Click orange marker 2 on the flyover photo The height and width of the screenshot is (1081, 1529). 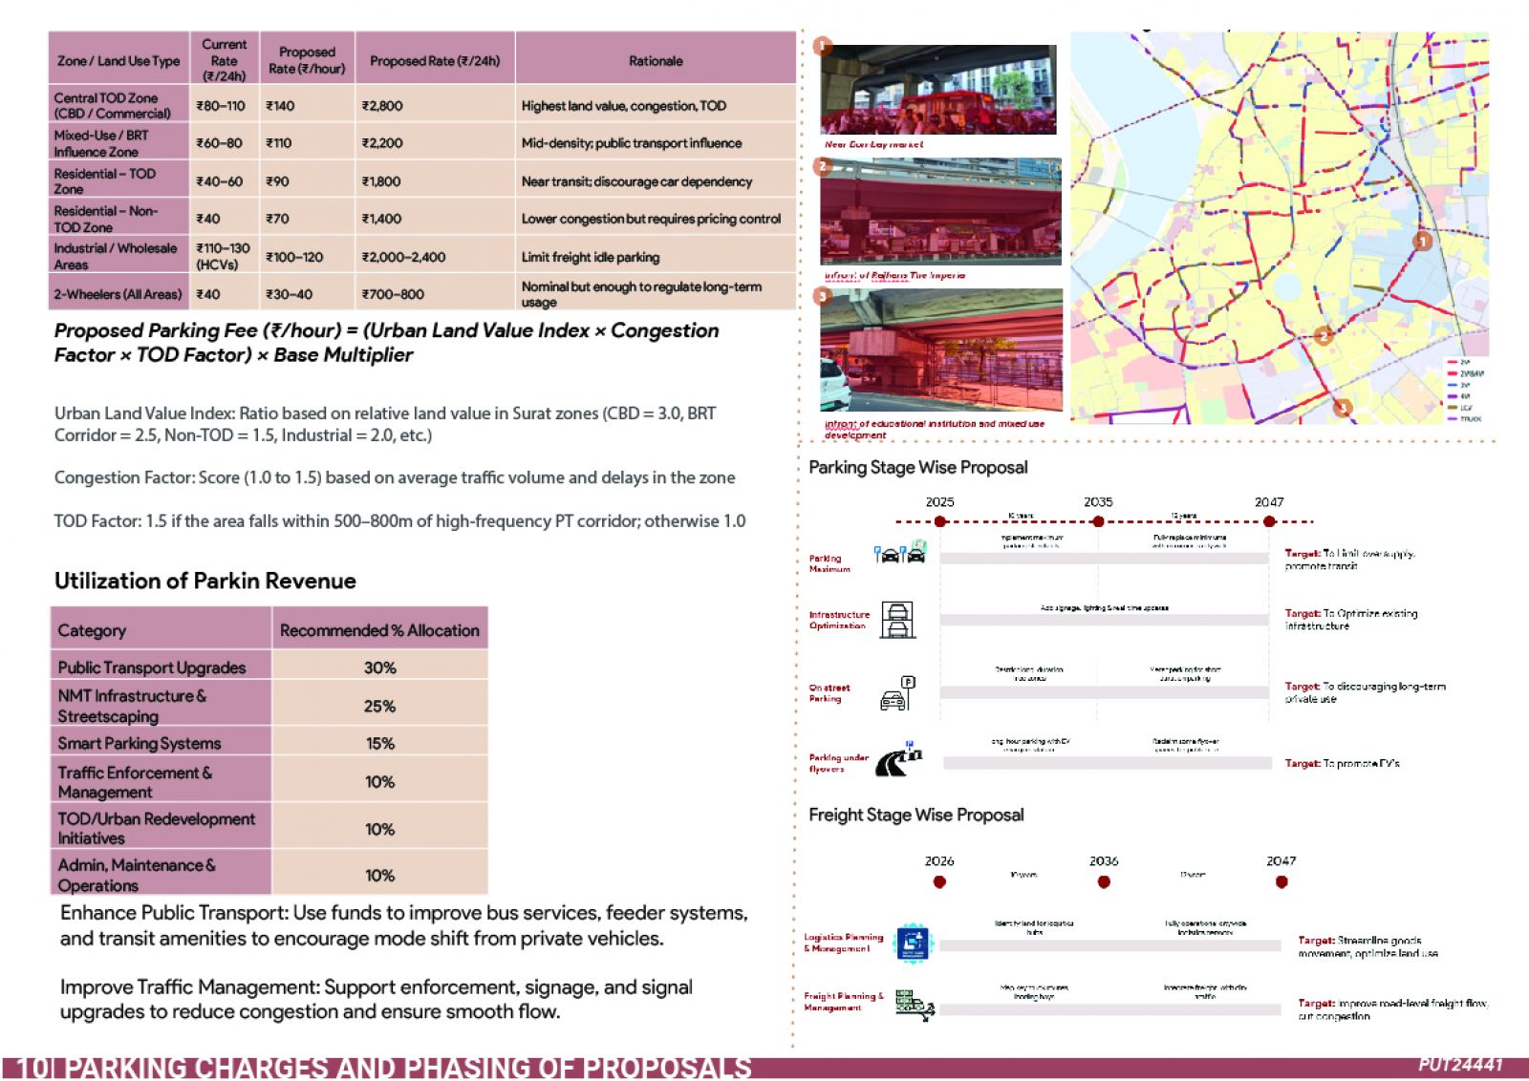click(823, 166)
